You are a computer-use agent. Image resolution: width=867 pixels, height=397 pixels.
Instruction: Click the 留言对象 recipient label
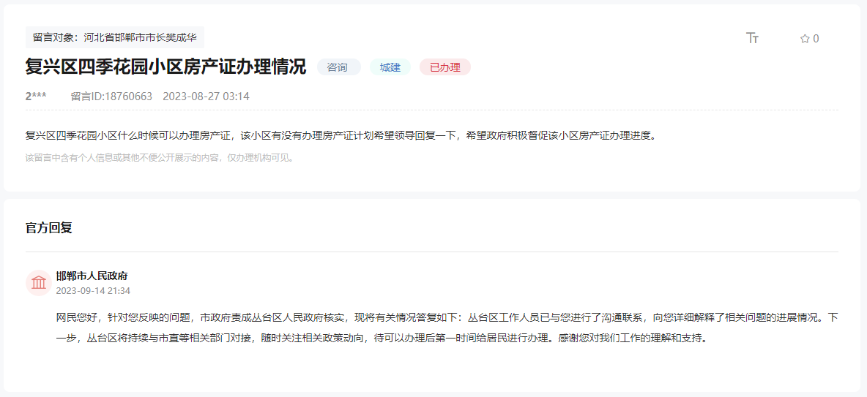point(115,37)
